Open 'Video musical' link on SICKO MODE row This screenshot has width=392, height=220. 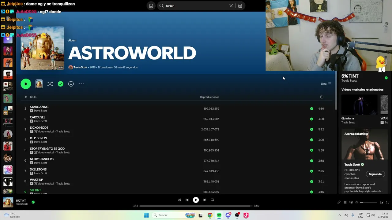click(45, 132)
